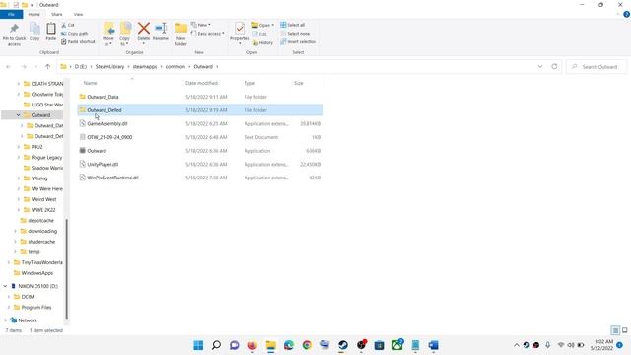The width and height of the screenshot is (631, 355).
Task: Expand WWE 2K22 tree folder
Action: (18, 210)
